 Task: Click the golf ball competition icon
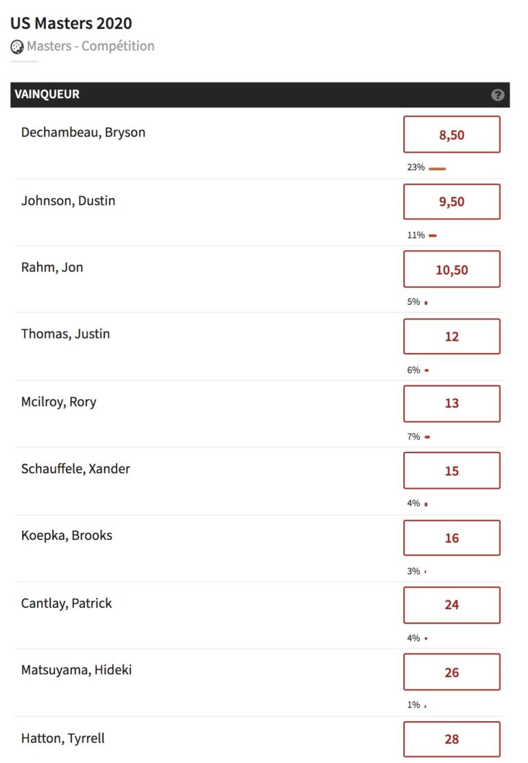(x=17, y=47)
